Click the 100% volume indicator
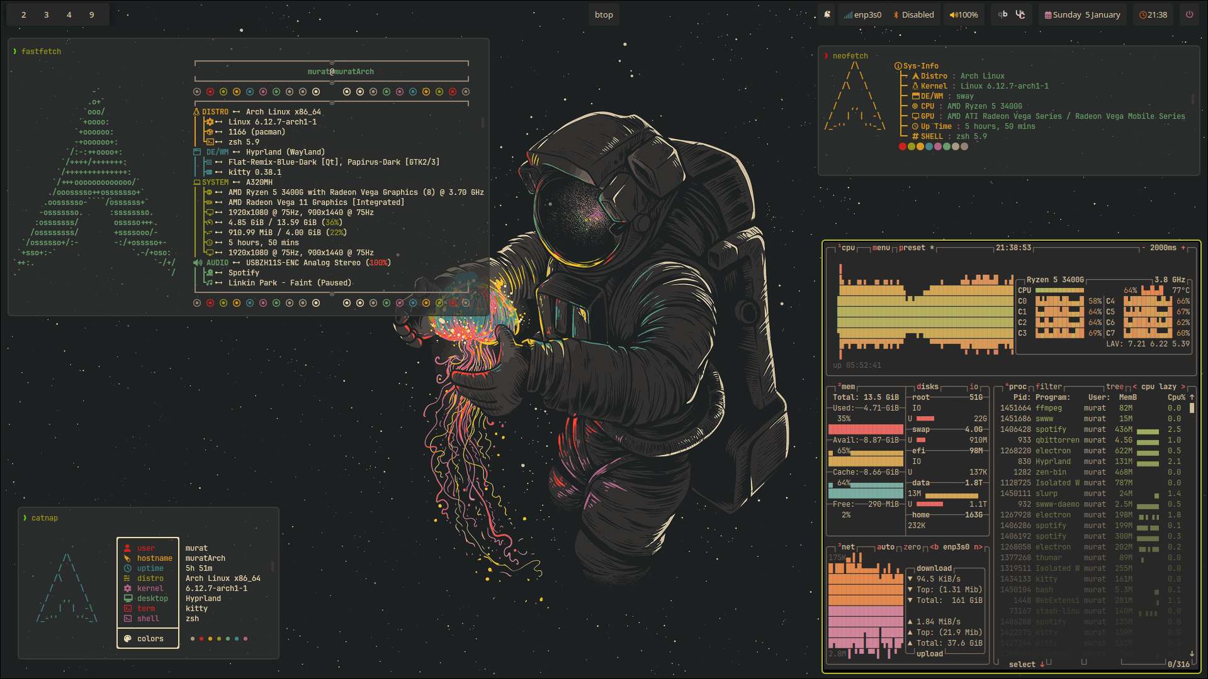 (964, 14)
